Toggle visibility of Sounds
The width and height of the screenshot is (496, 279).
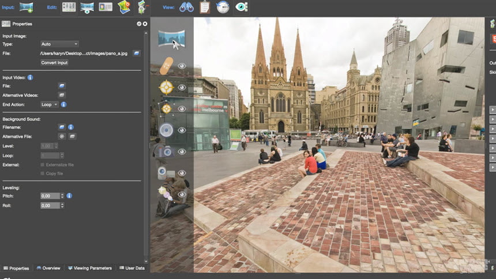[x=182, y=130]
